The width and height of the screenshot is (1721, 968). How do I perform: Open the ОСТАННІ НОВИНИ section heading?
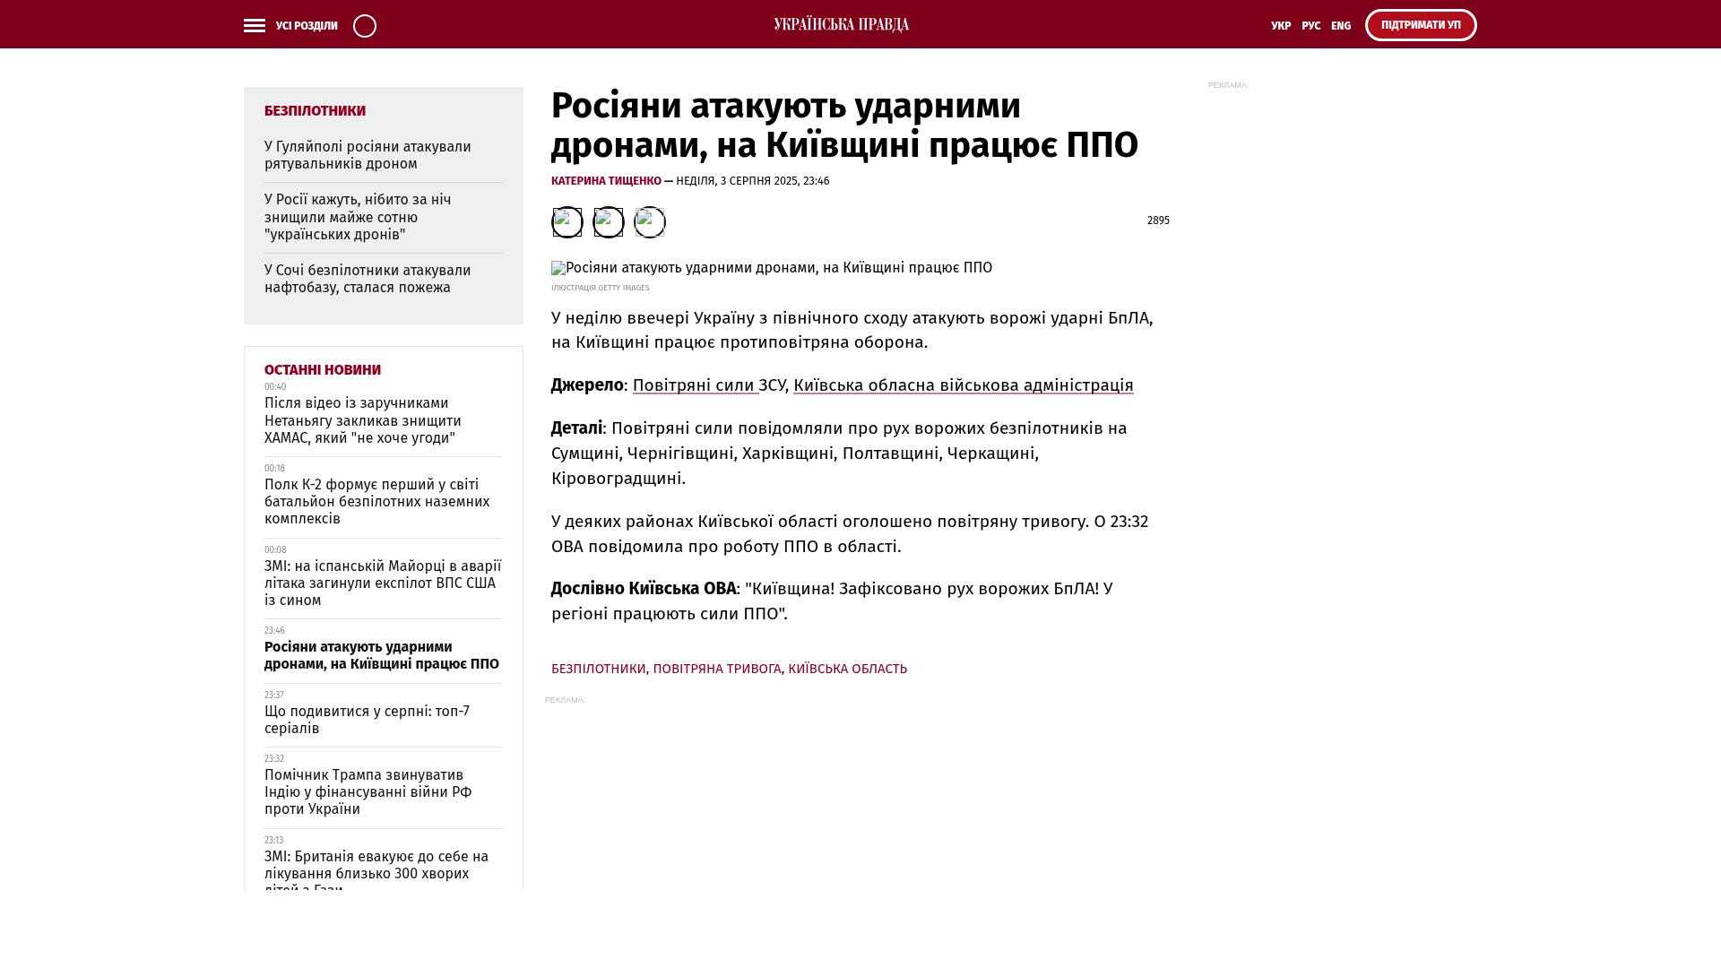pyautogui.click(x=323, y=370)
